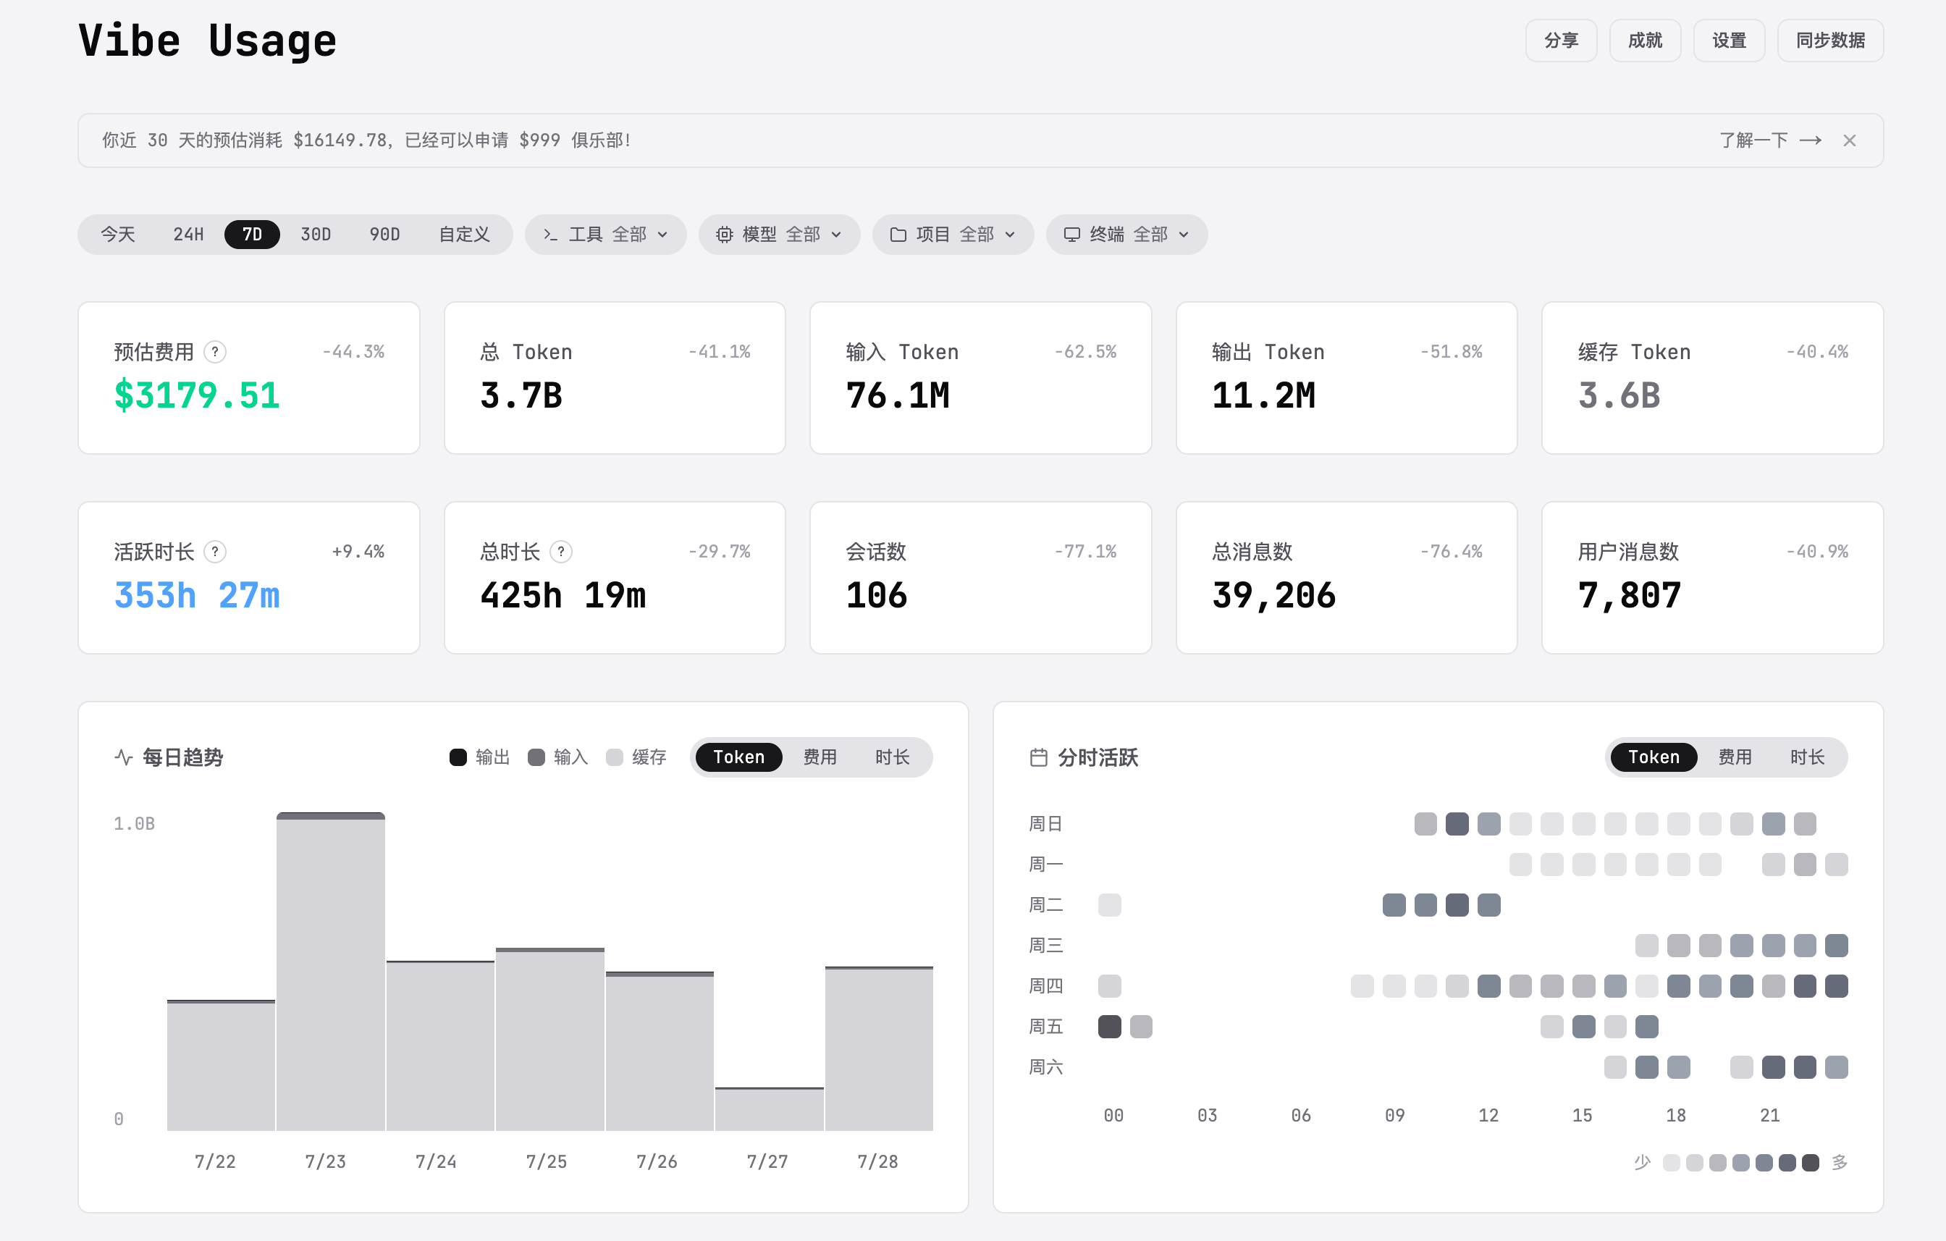Click question mark next to 总时长
This screenshot has height=1241, width=1946.
[561, 552]
